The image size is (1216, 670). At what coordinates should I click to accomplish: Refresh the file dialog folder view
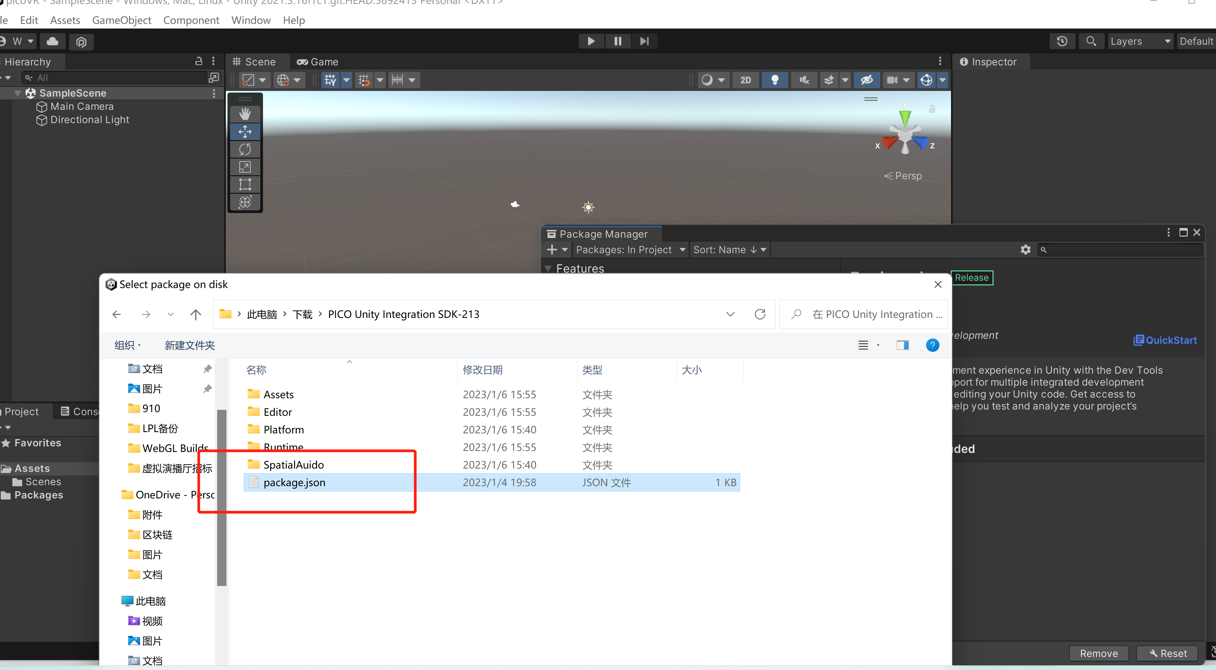[x=759, y=314]
